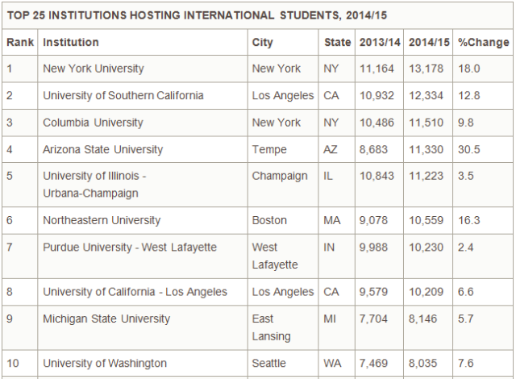Click the State column header

337,43
